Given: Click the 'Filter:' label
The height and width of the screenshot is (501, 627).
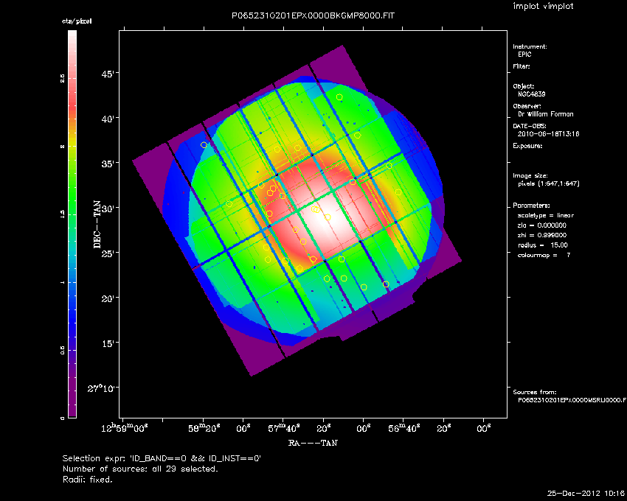Looking at the screenshot, I should 522,66.
